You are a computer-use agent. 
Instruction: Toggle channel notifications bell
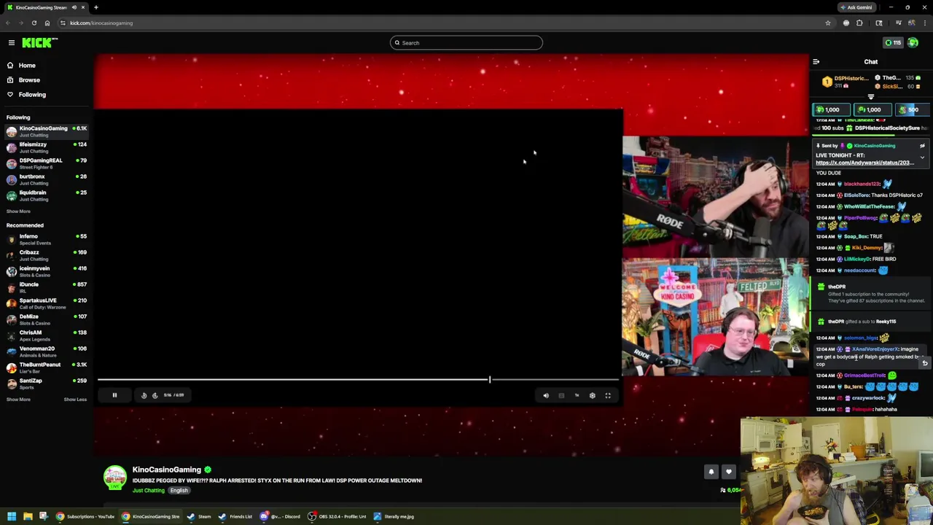pyautogui.click(x=711, y=472)
